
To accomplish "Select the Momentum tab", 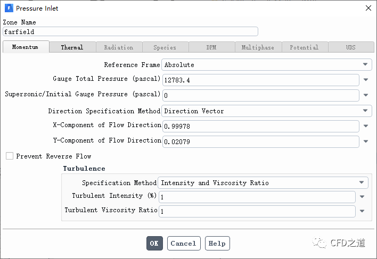I will coord(26,47).
